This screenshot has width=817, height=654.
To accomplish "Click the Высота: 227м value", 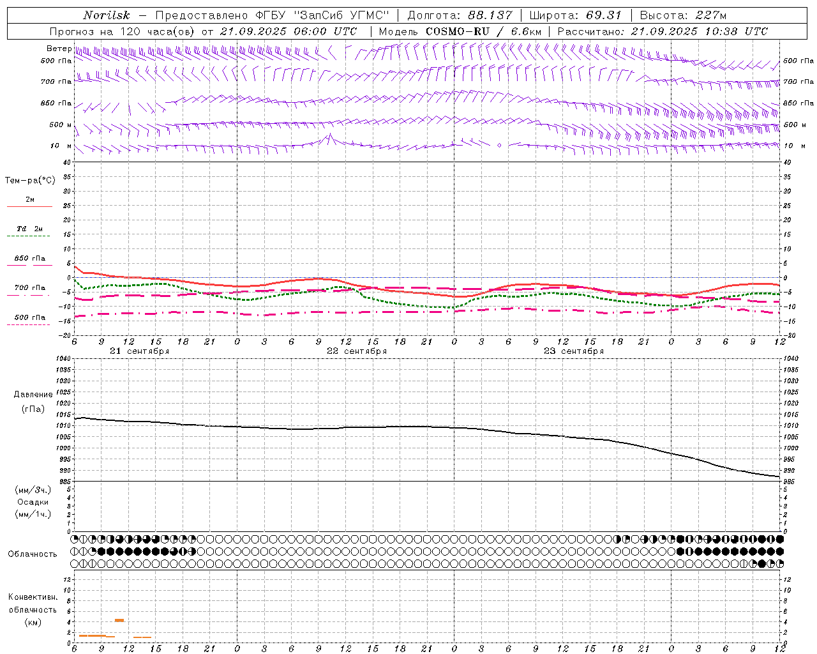I will [684, 15].
